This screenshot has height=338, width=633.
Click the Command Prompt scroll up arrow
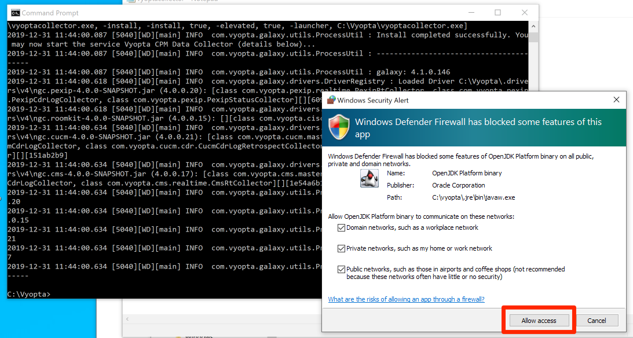click(x=533, y=26)
